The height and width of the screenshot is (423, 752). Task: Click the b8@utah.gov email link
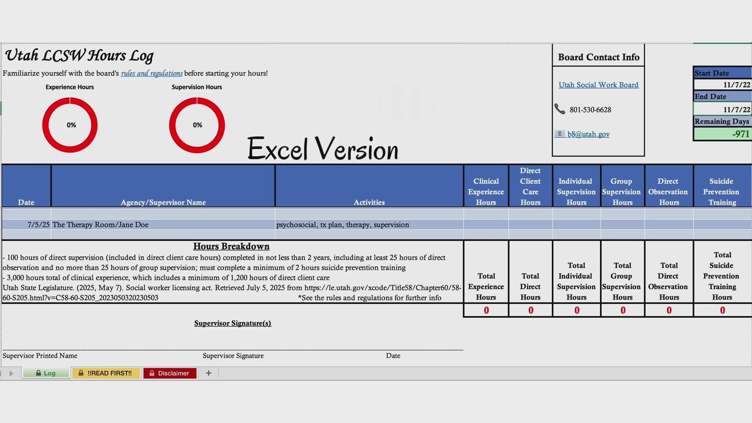[588, 134]
